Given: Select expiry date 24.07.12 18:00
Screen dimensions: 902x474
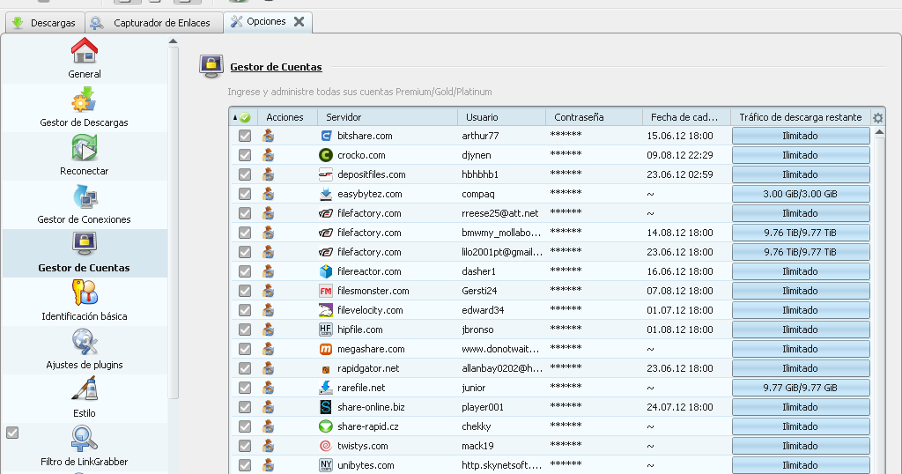Looking at the screenshot, I should pos(679,407).
